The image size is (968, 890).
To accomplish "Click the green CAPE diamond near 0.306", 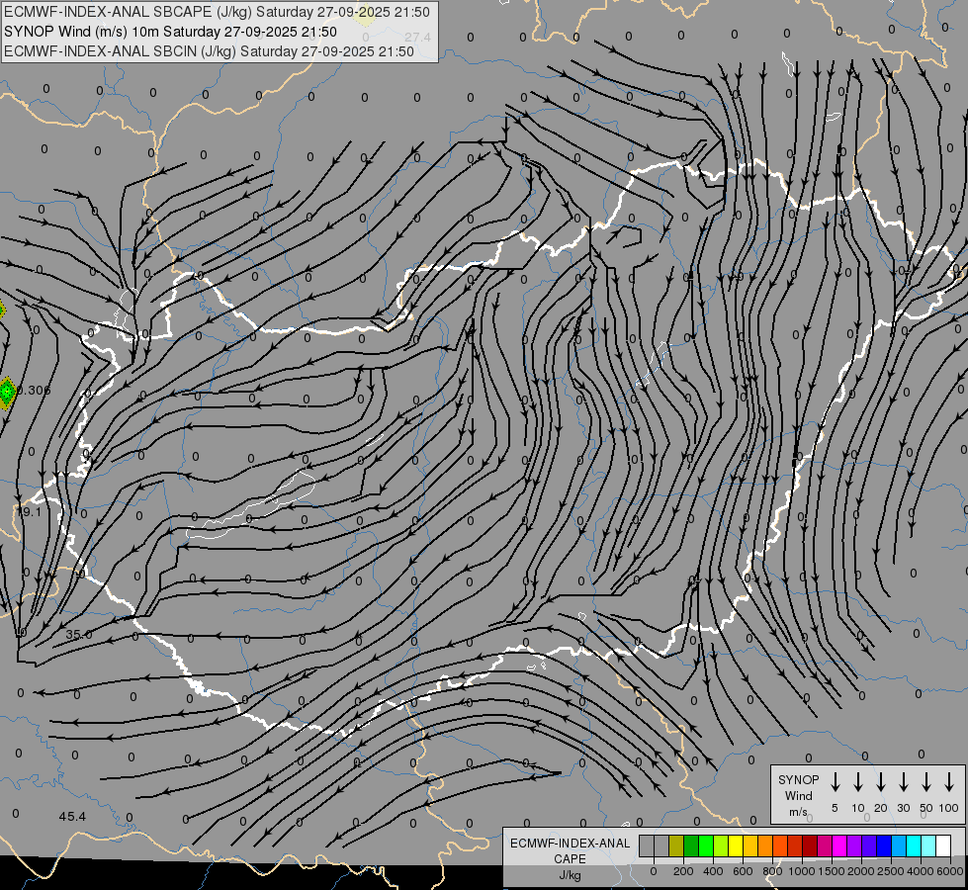I will pos(7,392).
